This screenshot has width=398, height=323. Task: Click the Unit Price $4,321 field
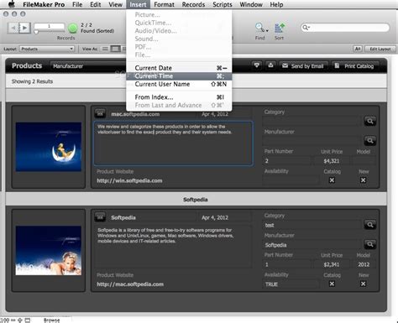[x=332, y=161]
